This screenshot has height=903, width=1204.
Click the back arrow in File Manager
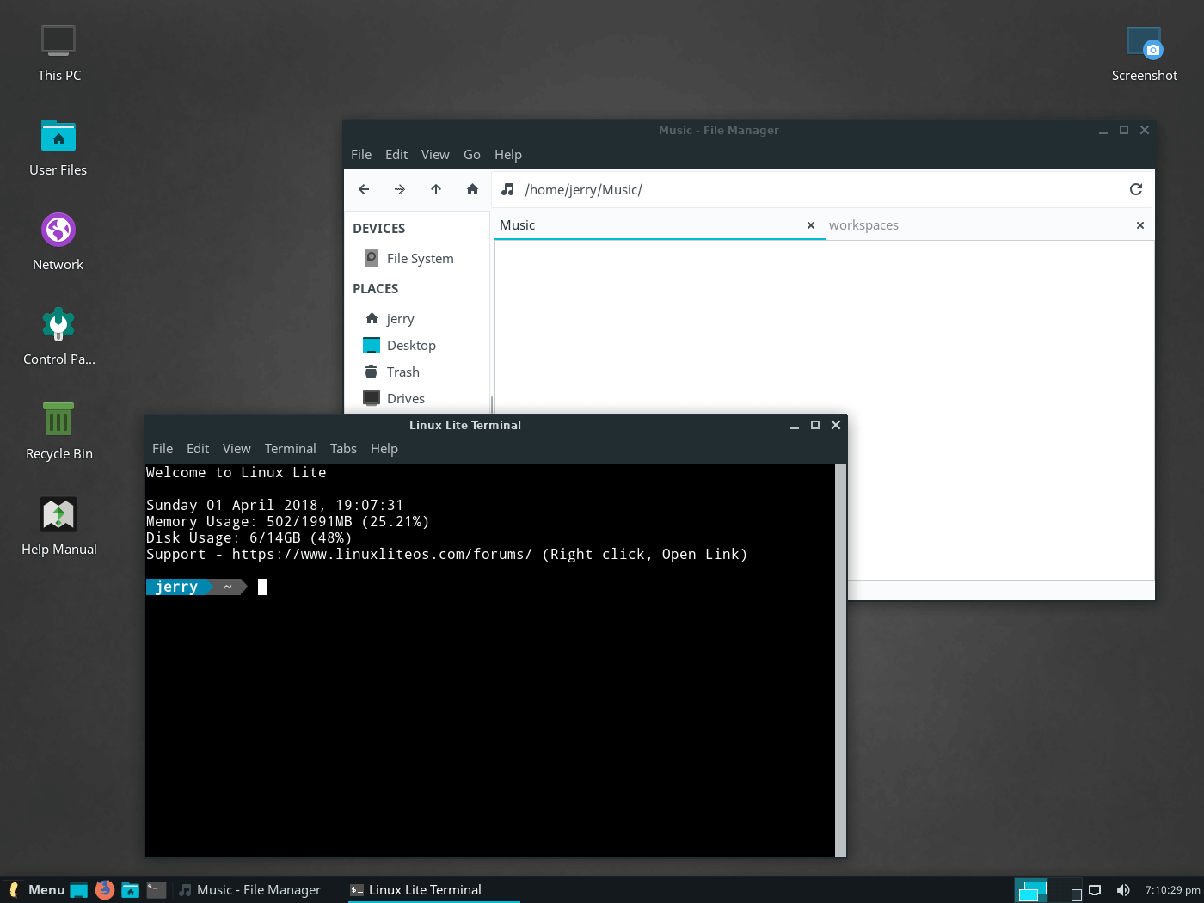(x=364, y=189)
